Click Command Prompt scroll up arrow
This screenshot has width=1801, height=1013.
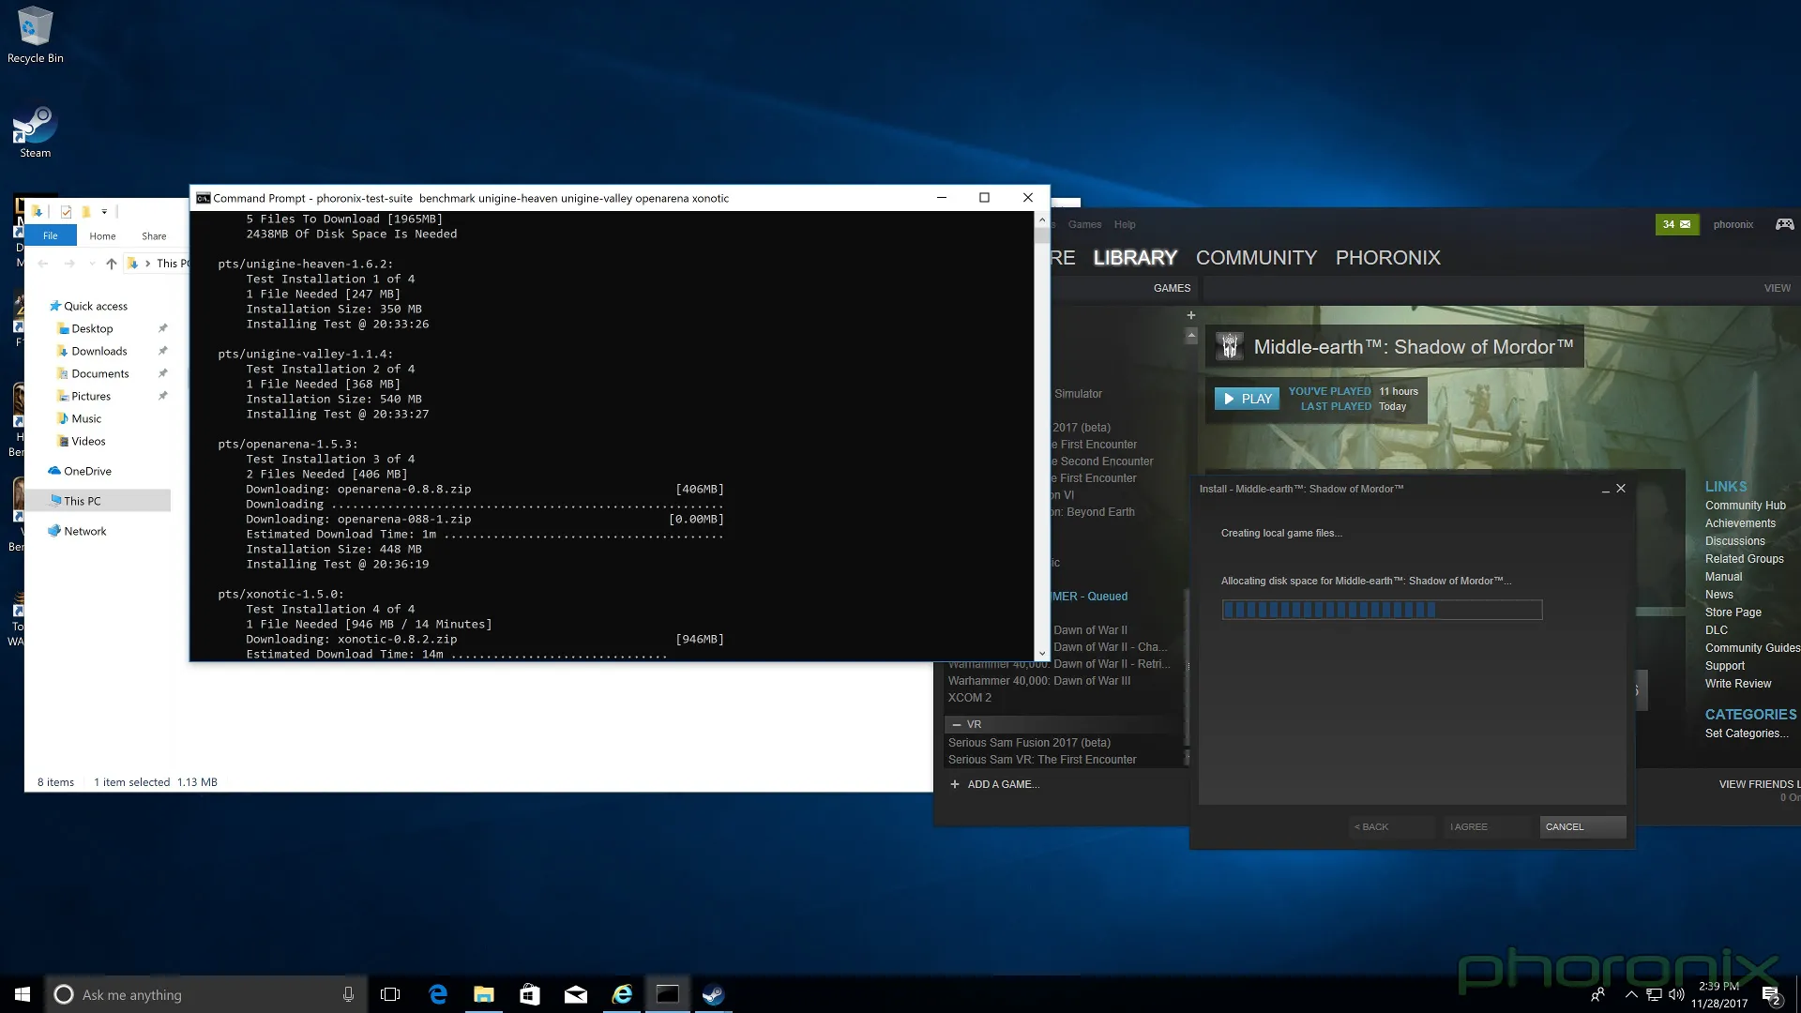click(x=1041, y=219)
